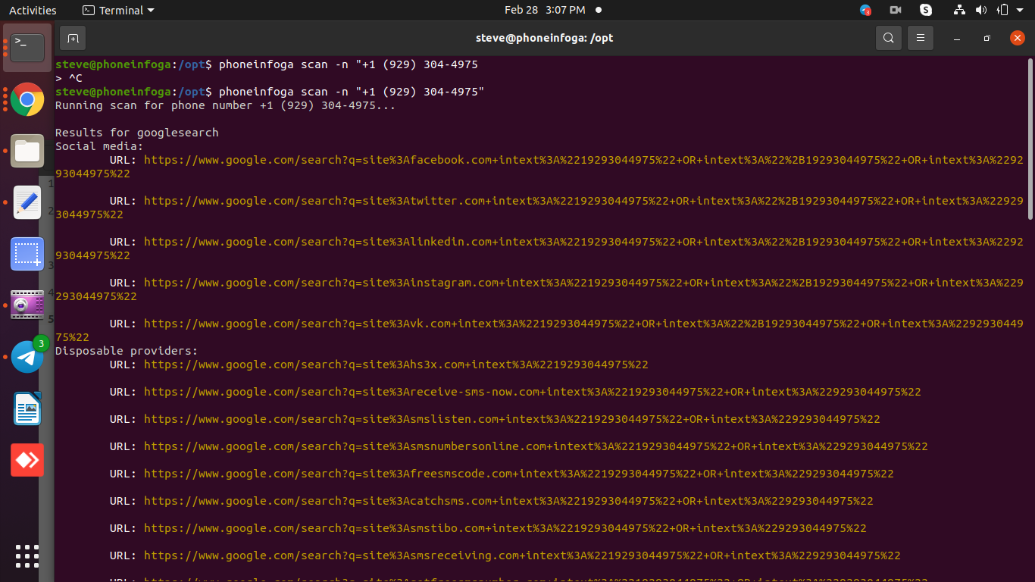This screenshot has height=582, width=1035.
Task: Open the wired network status icon
Action: coord(960,10)
